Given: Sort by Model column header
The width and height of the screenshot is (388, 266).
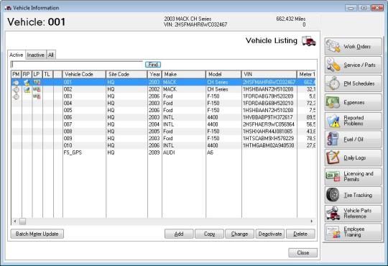Looking at the screenshot, I should click(223, 74).
